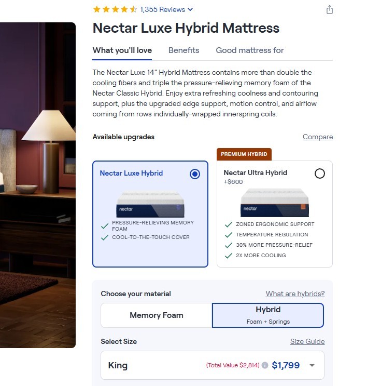The image size is (367, 386).
Task: Choose Memory Foam material option
Action: point(157,315)
